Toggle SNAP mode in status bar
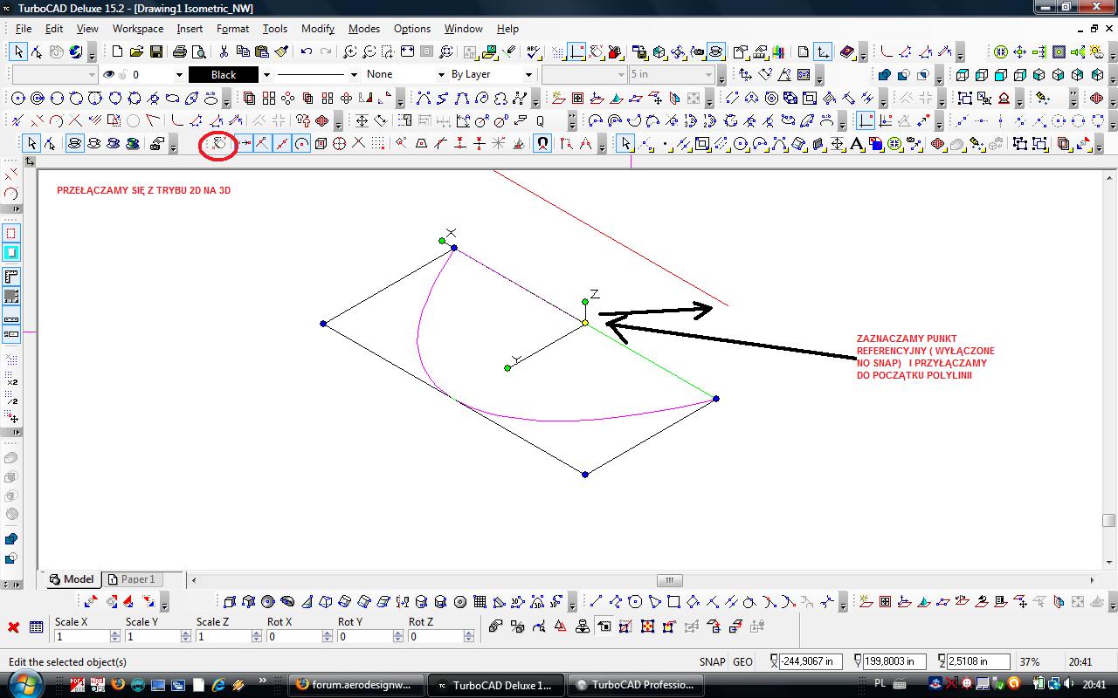 click(x=712, y=662)
